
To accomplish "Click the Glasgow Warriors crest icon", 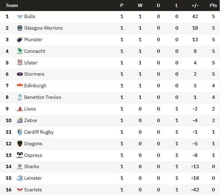I will (x=20, y=28).
